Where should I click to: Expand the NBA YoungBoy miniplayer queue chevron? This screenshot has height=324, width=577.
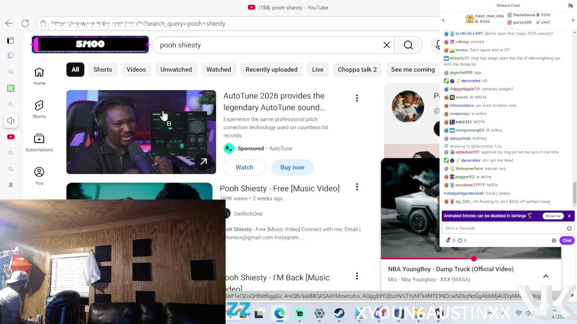[546, 276]
